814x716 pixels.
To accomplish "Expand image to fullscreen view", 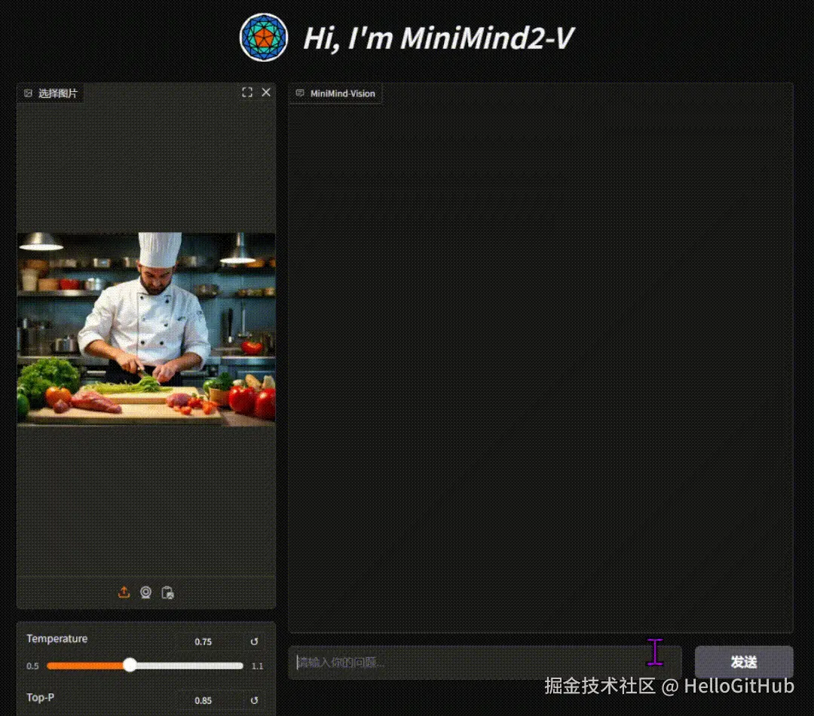I will [247, 93].
